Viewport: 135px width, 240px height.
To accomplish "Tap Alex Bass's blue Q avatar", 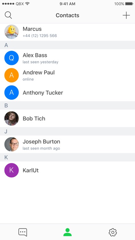I will click(x=12, y=58).
